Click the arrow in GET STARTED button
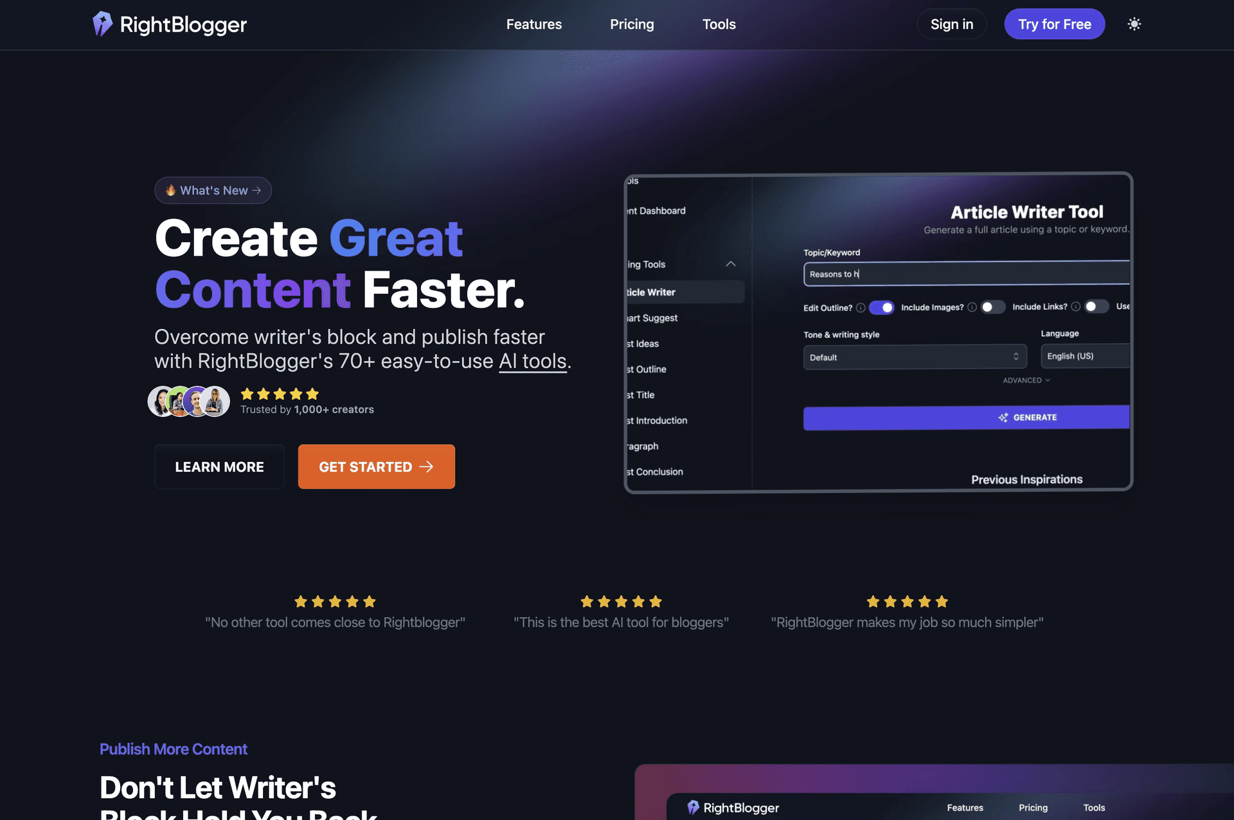Viewport: 1234px width, 820px height. coord(426,467)
